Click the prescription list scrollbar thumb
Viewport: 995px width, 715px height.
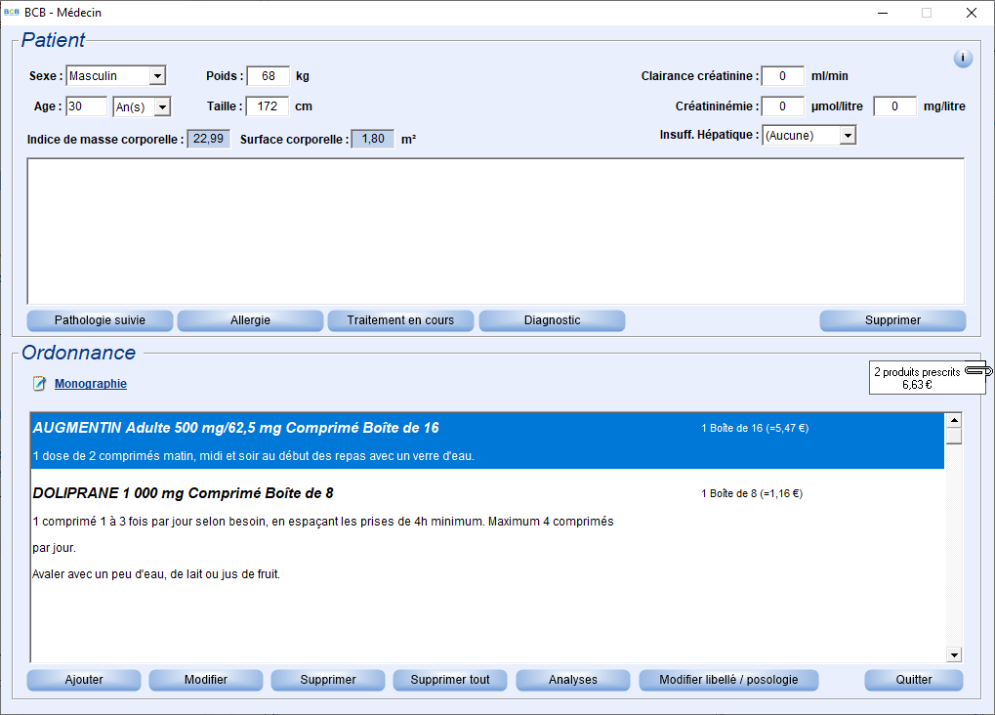point(954,437)
